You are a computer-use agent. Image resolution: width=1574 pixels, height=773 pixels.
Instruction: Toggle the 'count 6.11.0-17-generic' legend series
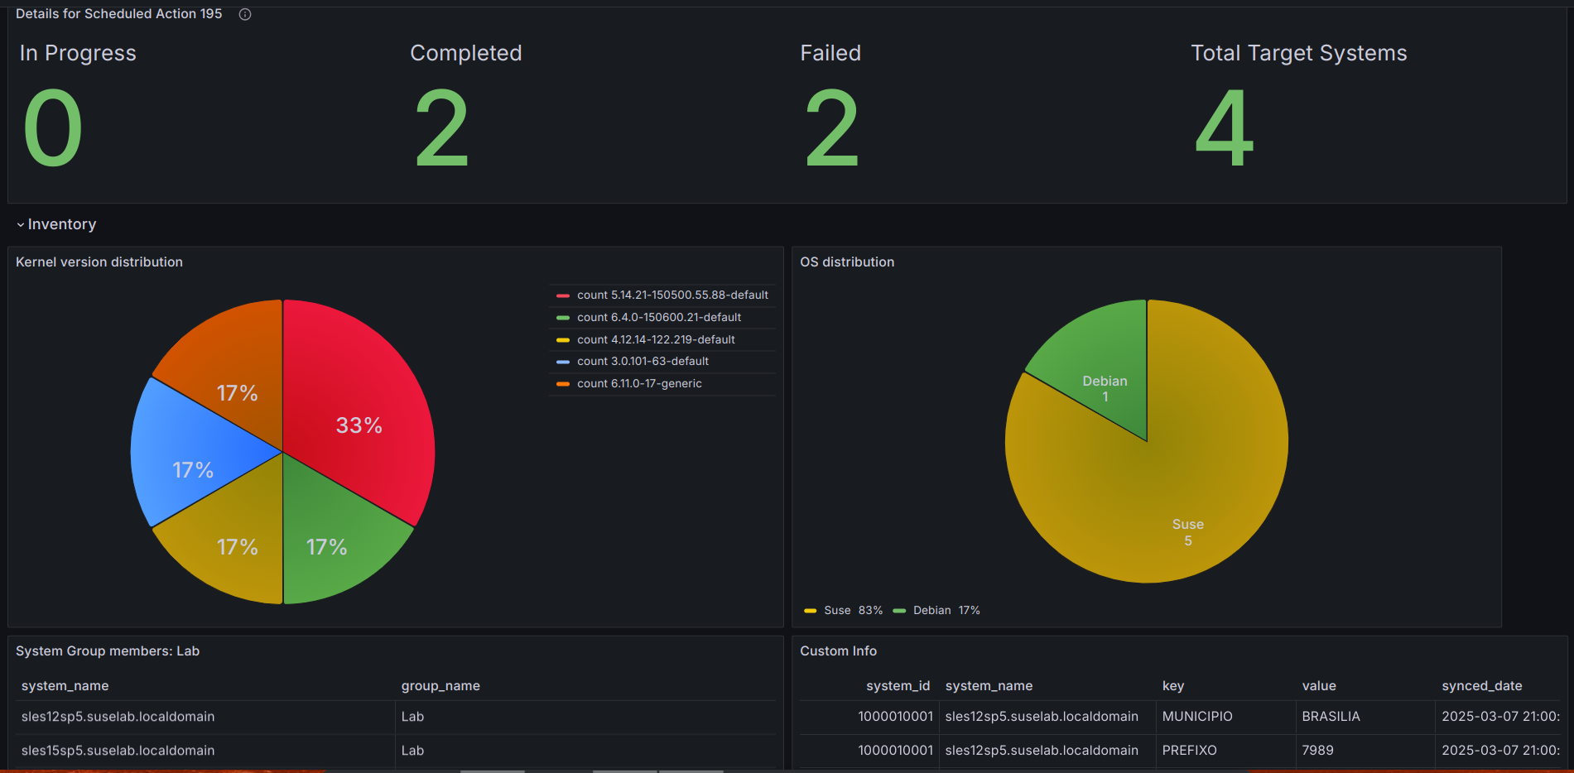639,384
